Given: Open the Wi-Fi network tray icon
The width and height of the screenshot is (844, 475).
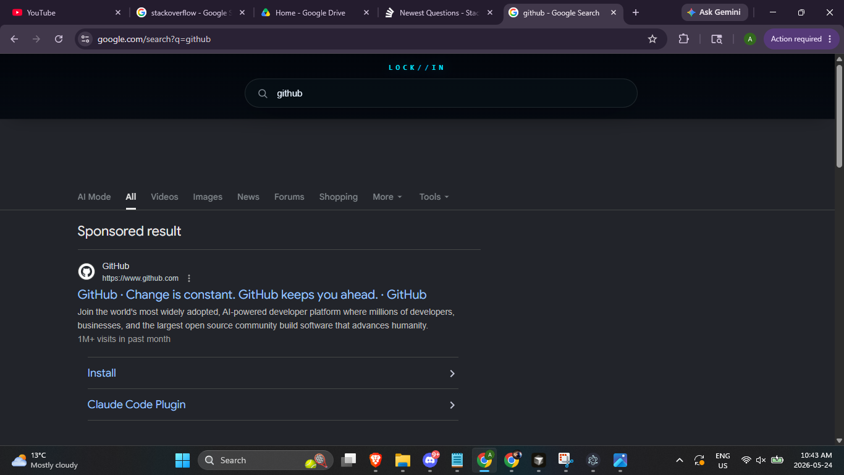Looking at the screenshot, I should (746, 460).
